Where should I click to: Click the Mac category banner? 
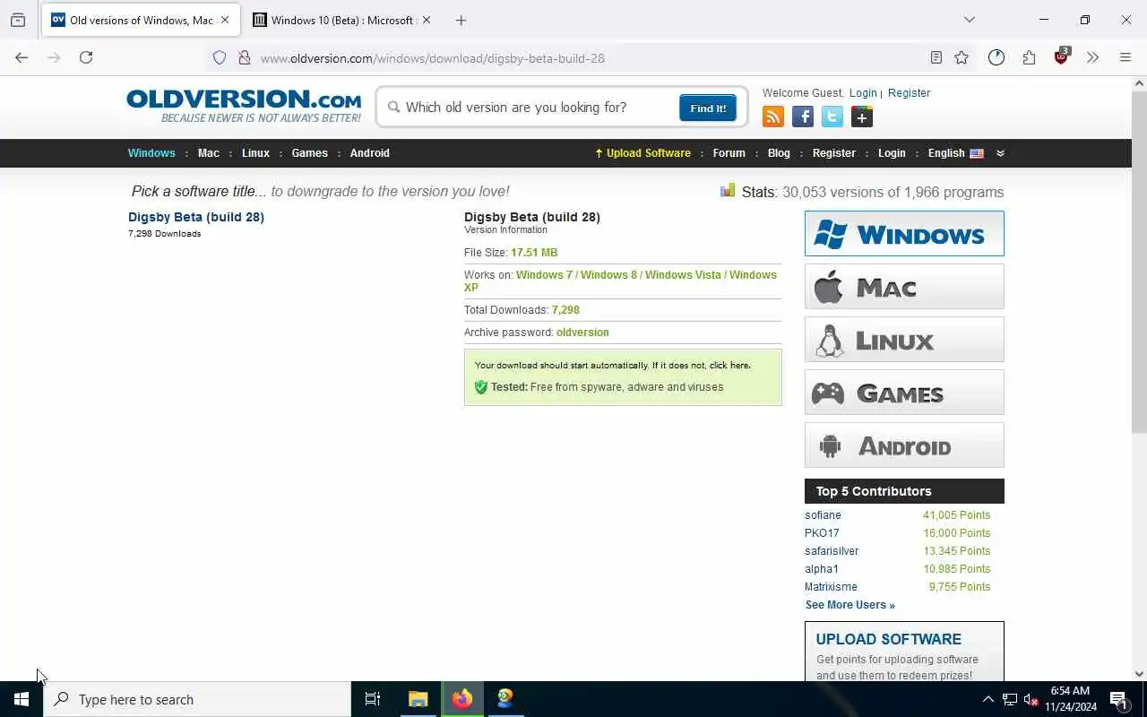coord(904,286)
